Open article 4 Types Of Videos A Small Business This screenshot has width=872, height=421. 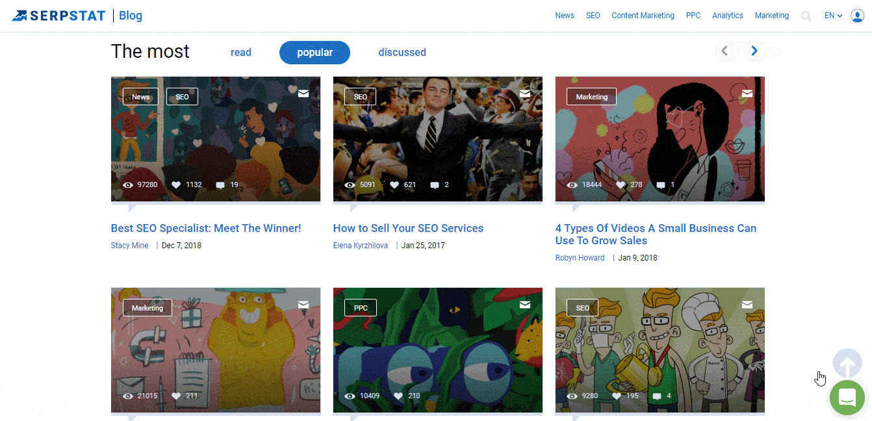click(x=656, y=235)
